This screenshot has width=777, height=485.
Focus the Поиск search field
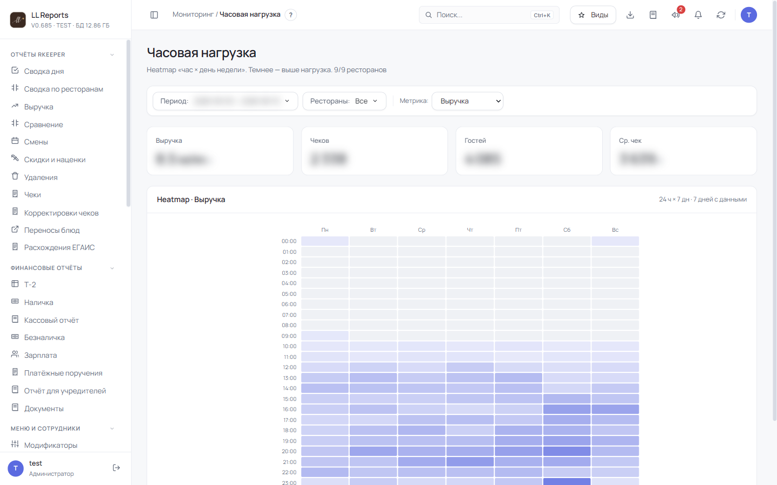(489, 15)
